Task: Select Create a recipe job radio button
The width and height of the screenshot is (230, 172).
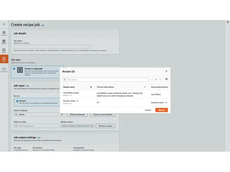Action: [x=14, y=69]
